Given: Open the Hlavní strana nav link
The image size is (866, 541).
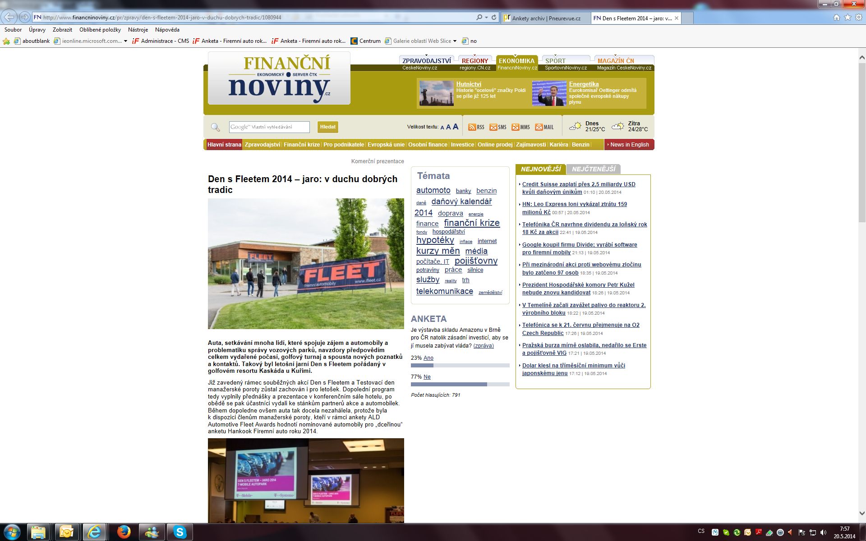Looking at the screenshot, I should pos(224,145).
